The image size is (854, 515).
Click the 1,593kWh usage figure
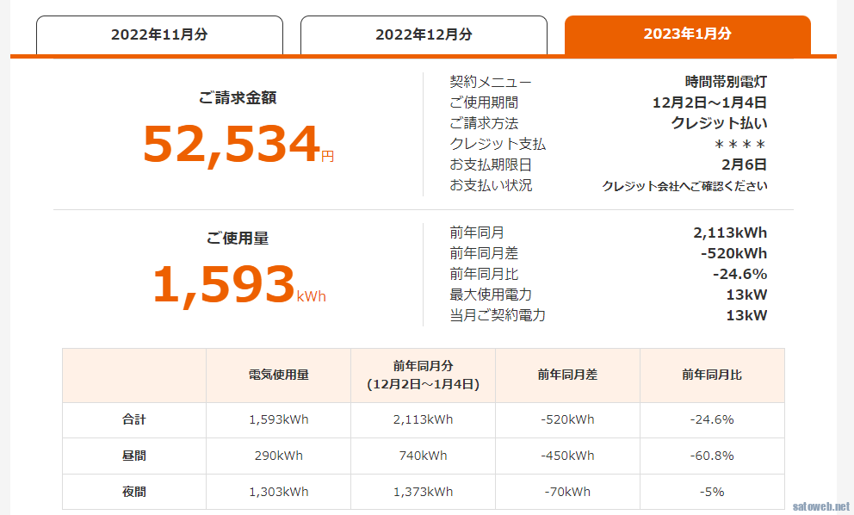(238, 284)
